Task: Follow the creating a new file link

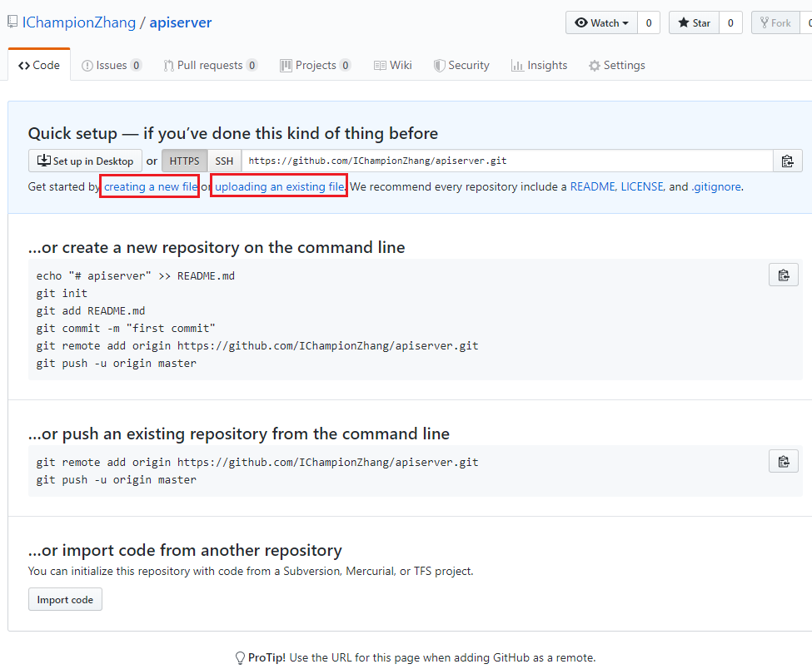Action: [x=151, y=186]
